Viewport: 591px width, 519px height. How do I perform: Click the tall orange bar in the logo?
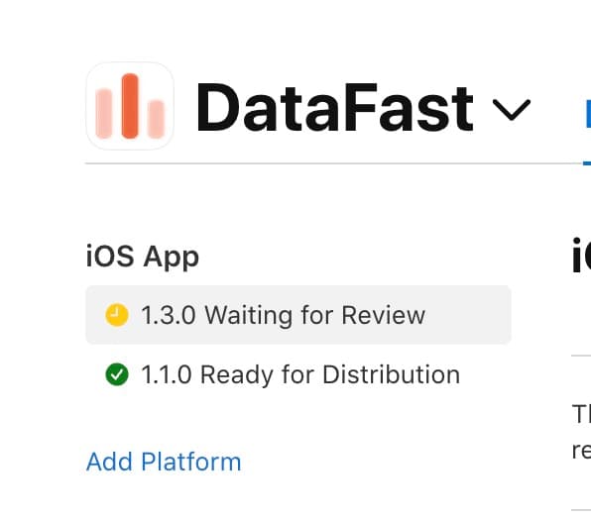[x=130, y=106]
